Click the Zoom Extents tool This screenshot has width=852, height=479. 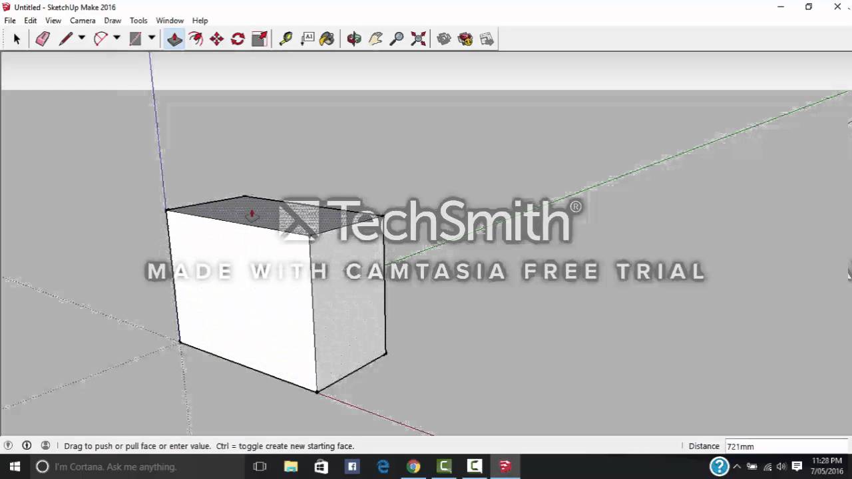click(418, 39)
